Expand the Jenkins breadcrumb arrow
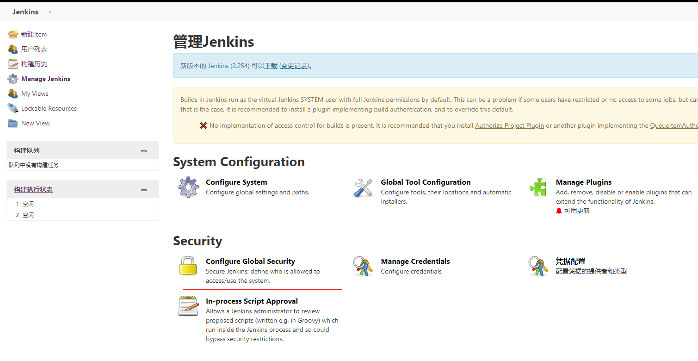The width and height of the screenshot is (698, 361). click(x=50, y=12)
